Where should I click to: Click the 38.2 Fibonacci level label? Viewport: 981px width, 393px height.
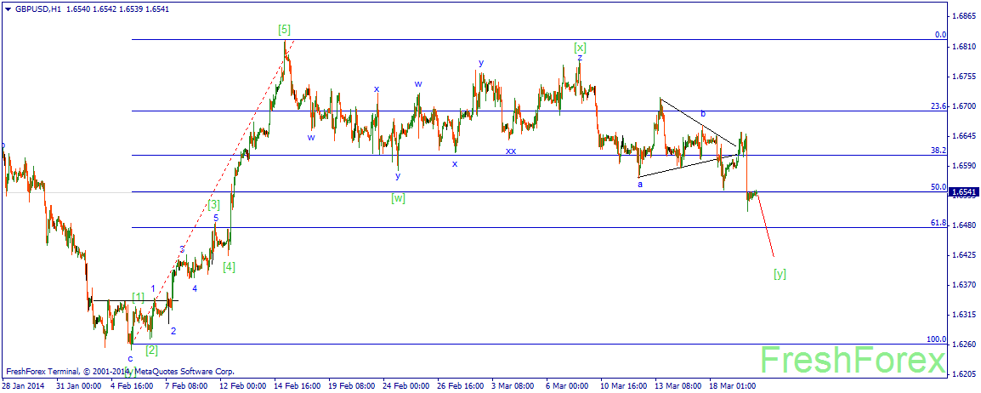(x=938, y=151)
